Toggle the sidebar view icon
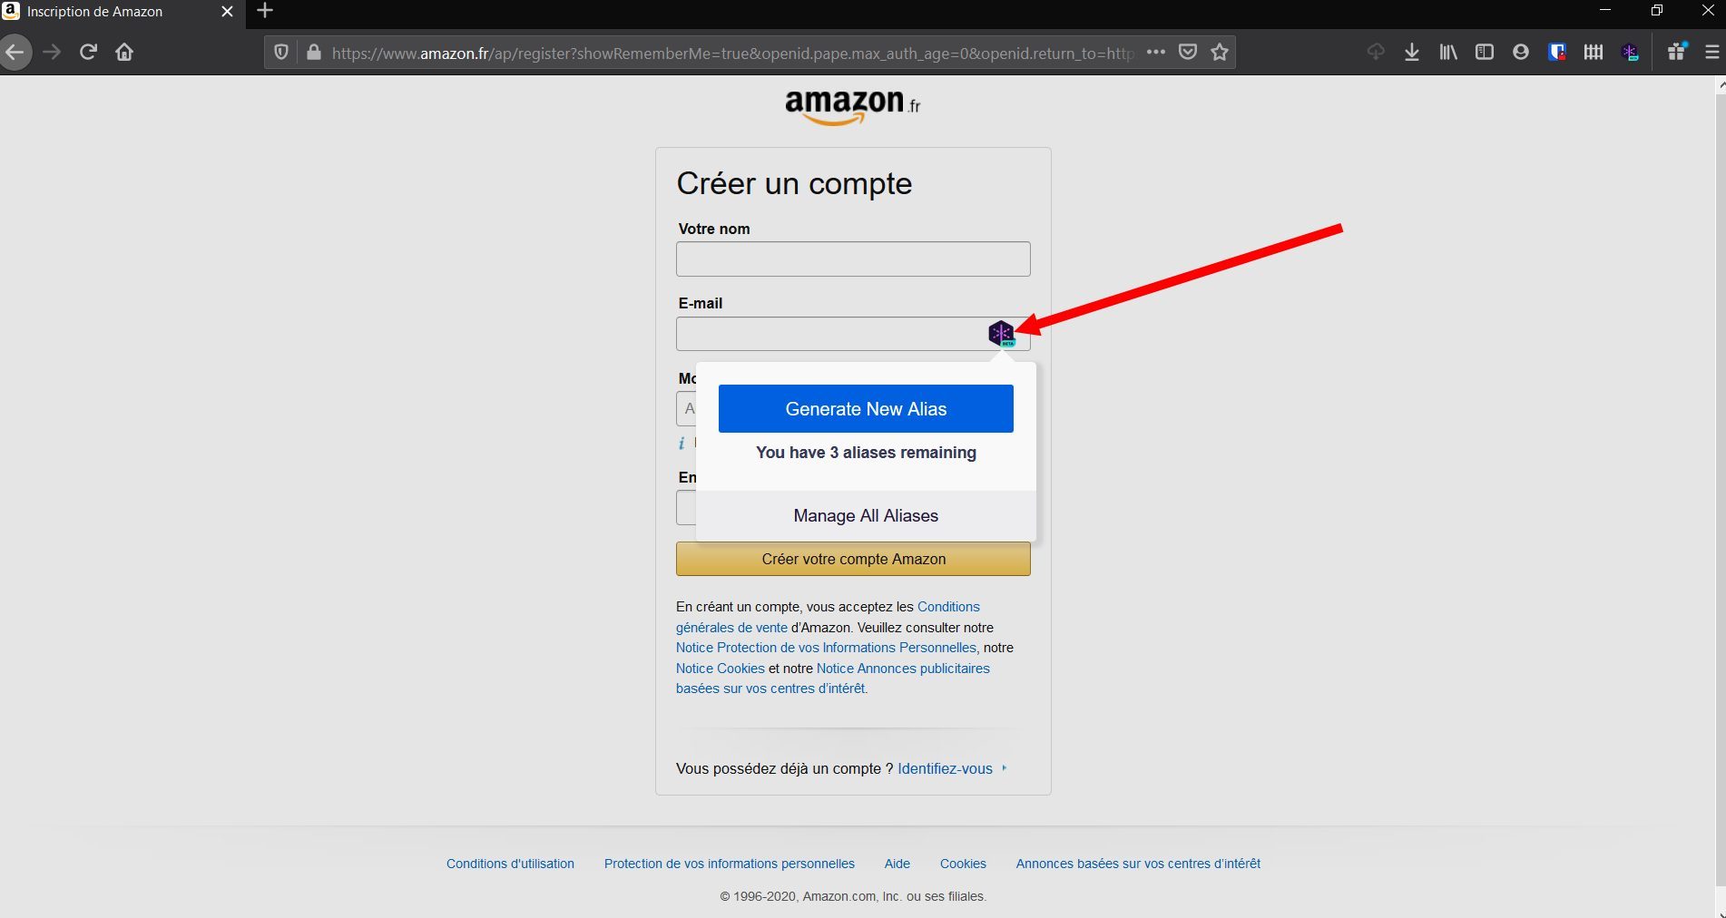This screenshot has width=1726, height=918. click(1485, 53)
